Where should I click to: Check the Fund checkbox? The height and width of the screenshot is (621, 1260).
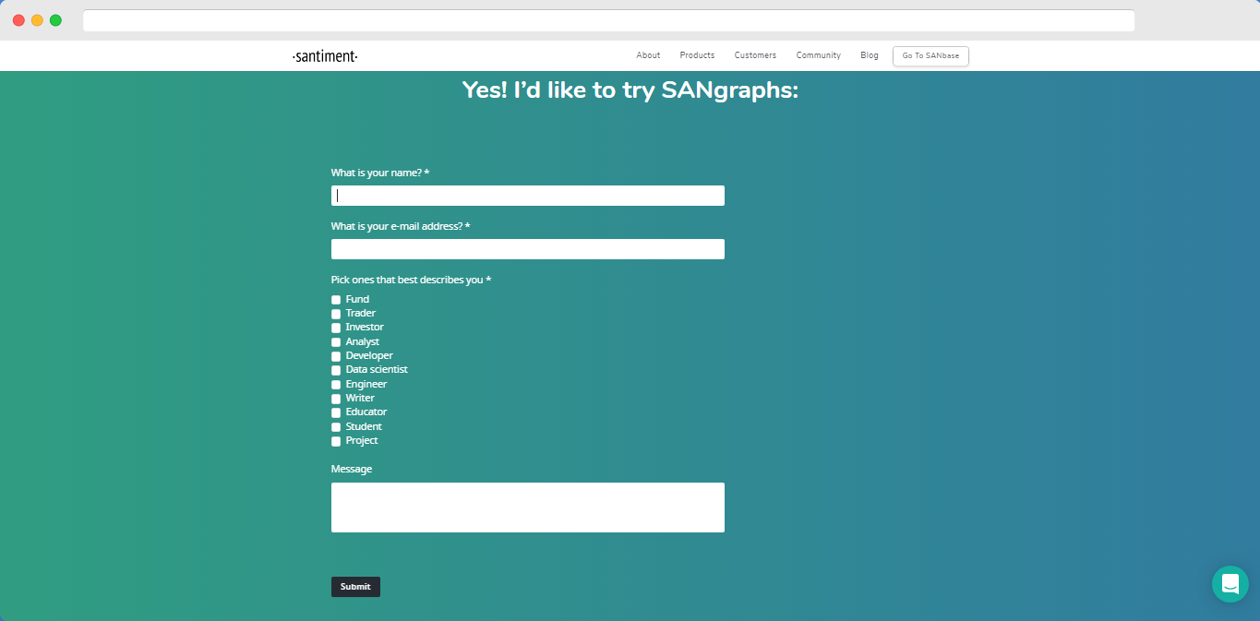(336, 300)
